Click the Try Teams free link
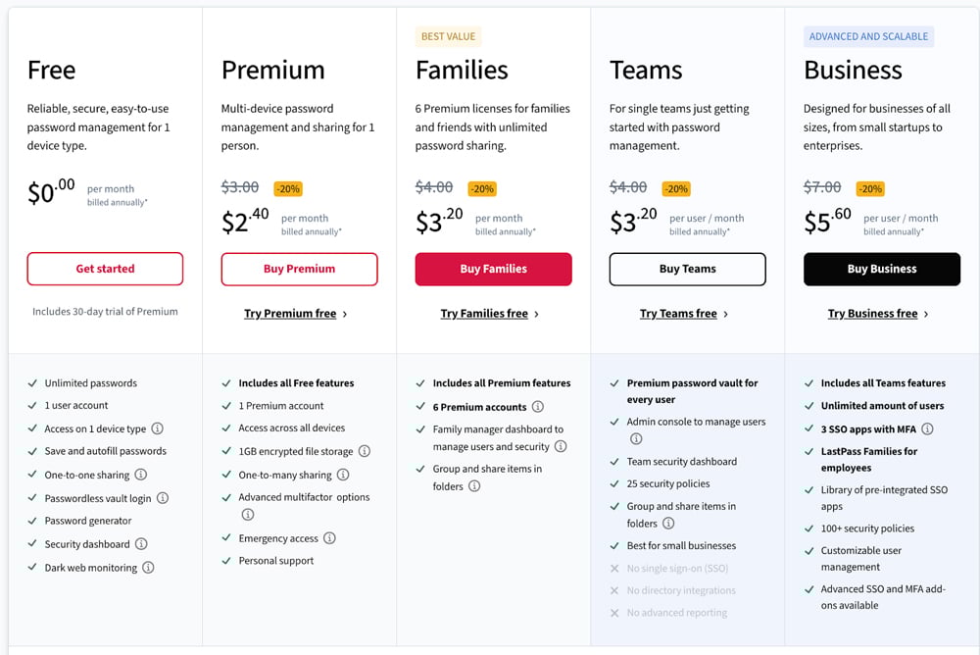This screenshot has height=655, width=980. [683, 314]
